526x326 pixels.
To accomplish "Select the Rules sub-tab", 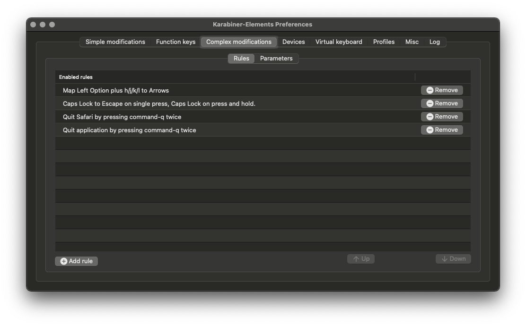I will click(x=241, y=58).
